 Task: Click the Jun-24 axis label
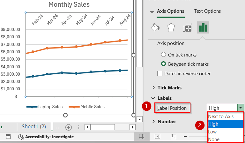tap(96, 20)
